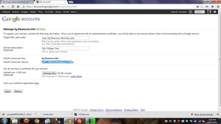Close the My Account tab
Viewport: 221px width, 124px height.
click(65, 2)
